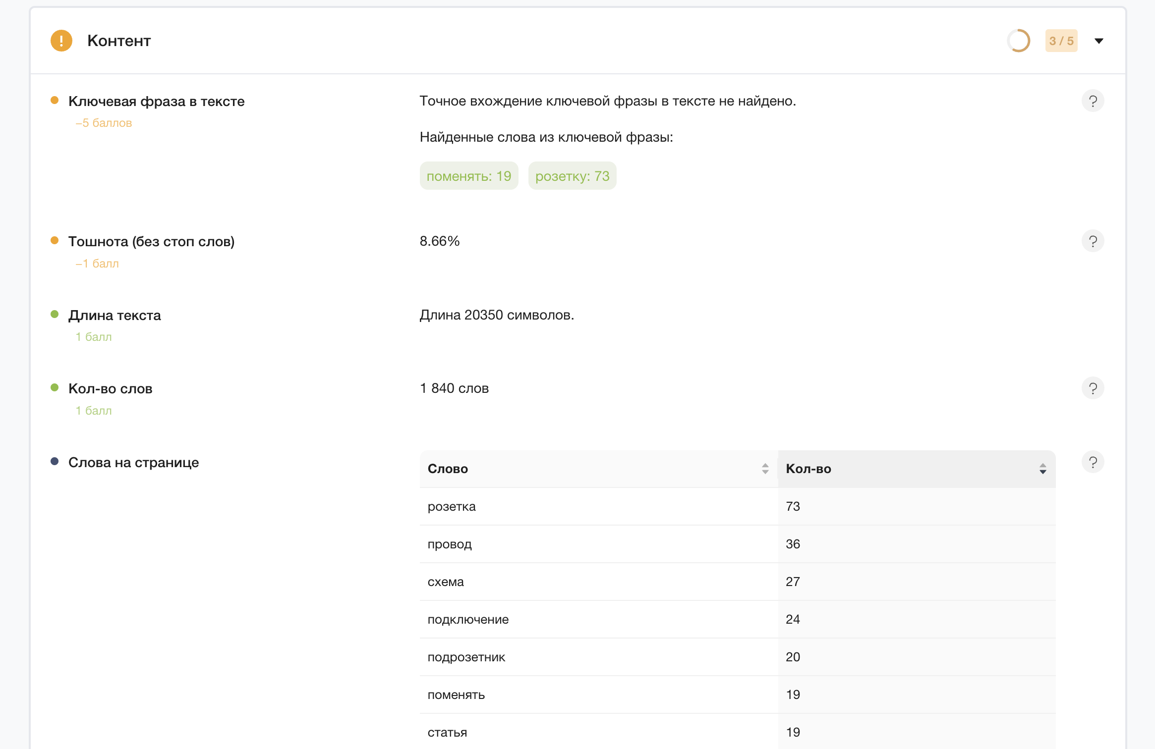The height and width of the screenshot is (749, 1155).
Task: Click orange dot beside Ключевая фраза в тексте
Action: 55,101
